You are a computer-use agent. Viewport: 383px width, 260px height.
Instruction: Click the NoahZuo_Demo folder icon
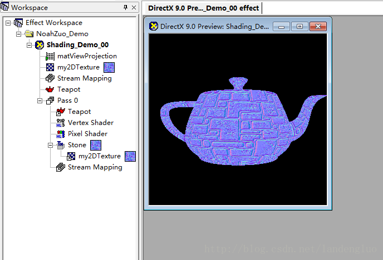click(29, 34)
